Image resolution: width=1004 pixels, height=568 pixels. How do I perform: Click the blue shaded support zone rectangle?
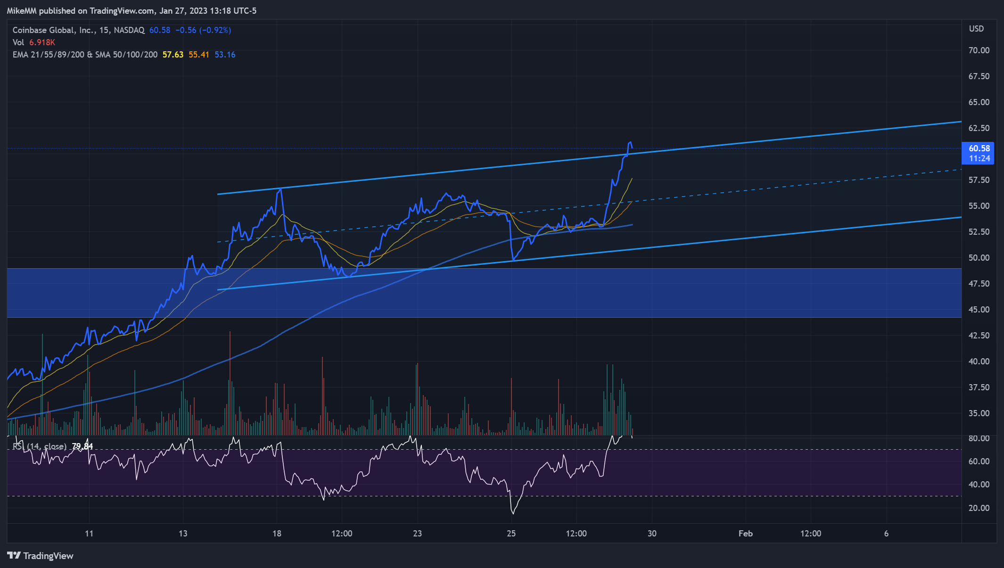pos(484,293)
